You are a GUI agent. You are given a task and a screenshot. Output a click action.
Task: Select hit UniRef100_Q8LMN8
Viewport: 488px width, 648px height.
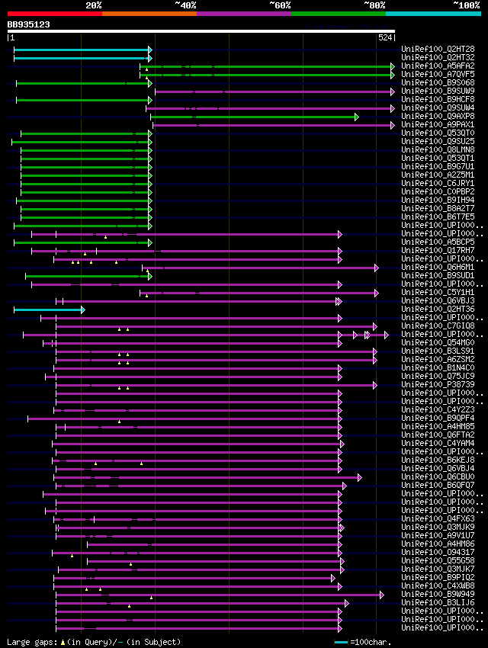[438, 149]
